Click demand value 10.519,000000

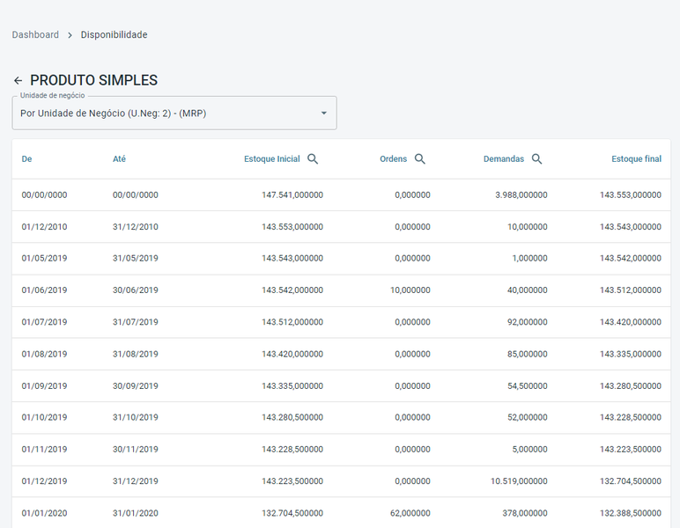pyautogui.click(x=519, y=481)
